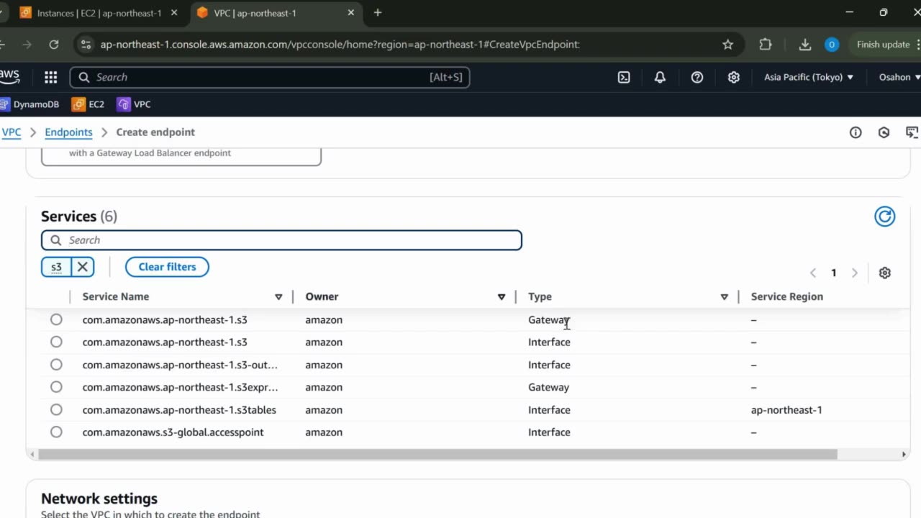Refresh the Services list
This screenshot has width=921, height=518.
(884, 216)
